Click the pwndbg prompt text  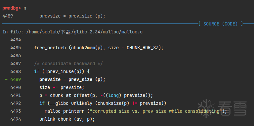[12, 8]
